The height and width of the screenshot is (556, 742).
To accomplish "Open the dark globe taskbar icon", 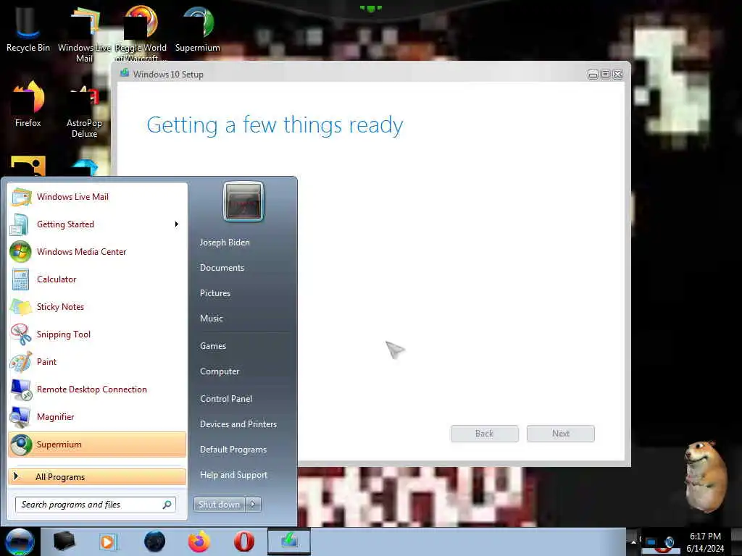I will 154,542.
